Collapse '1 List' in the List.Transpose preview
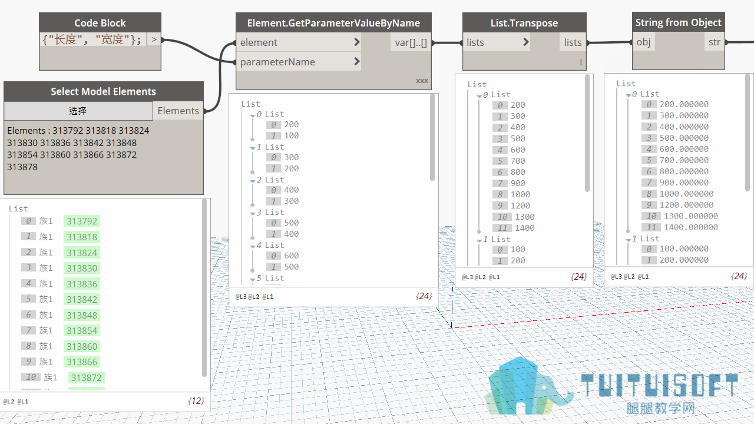The height and width of the screenshot is (424, 754). tap(480, 240)
